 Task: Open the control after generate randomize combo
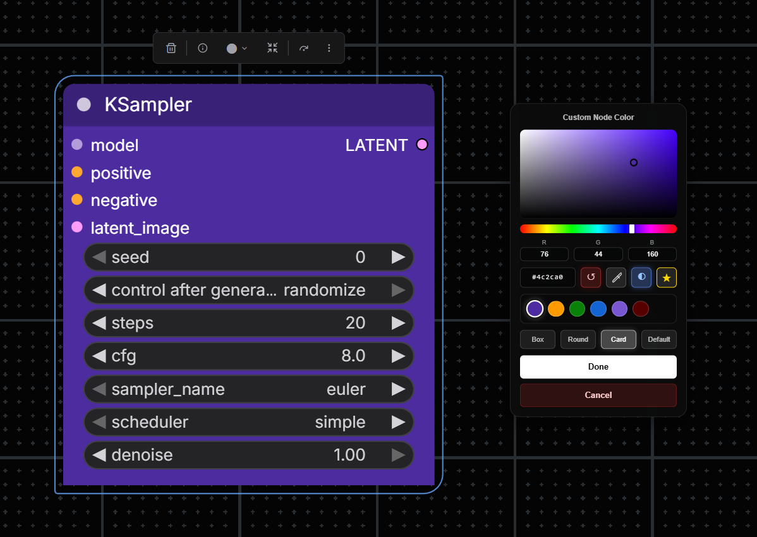(x=249, y=290)
